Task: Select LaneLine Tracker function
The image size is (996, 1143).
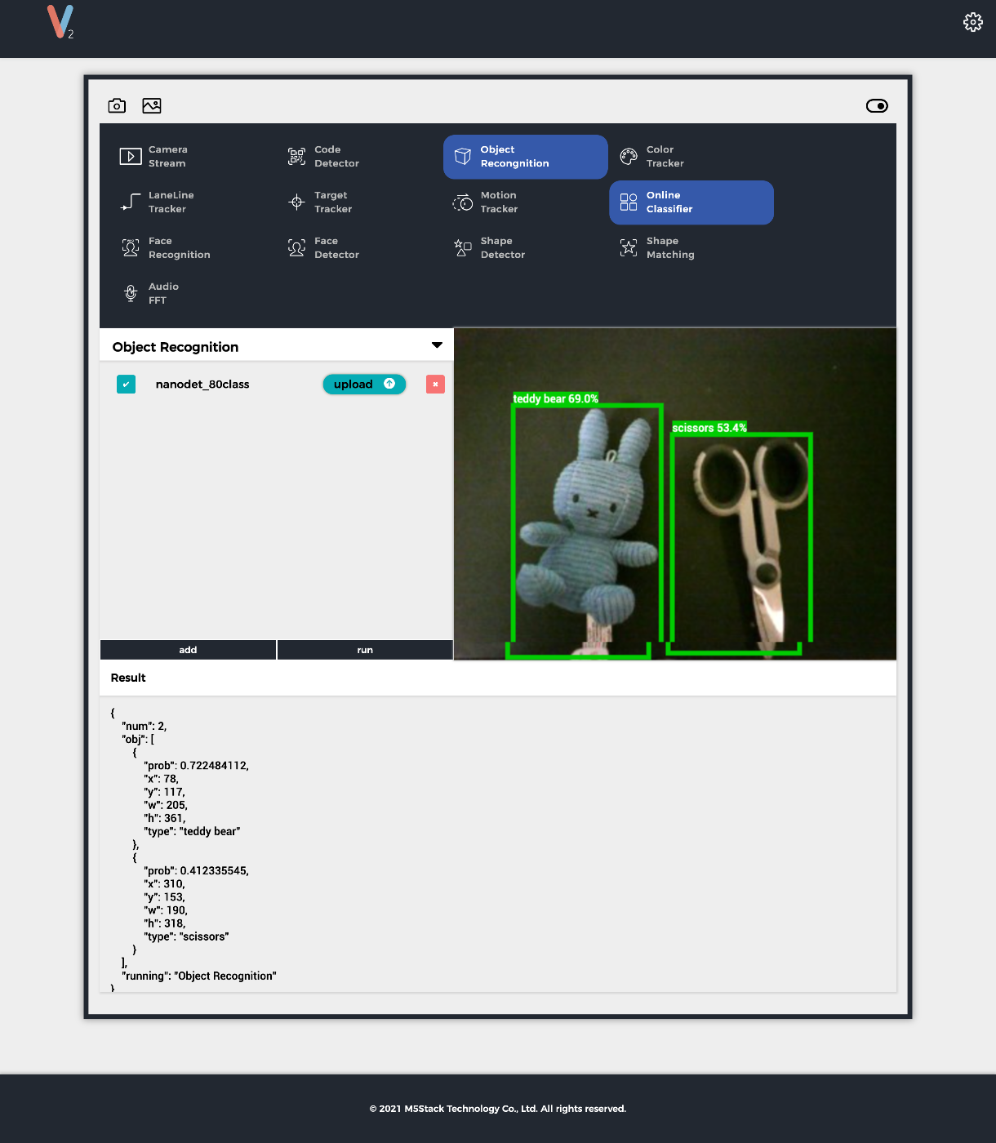Action: tap(194, 202)
